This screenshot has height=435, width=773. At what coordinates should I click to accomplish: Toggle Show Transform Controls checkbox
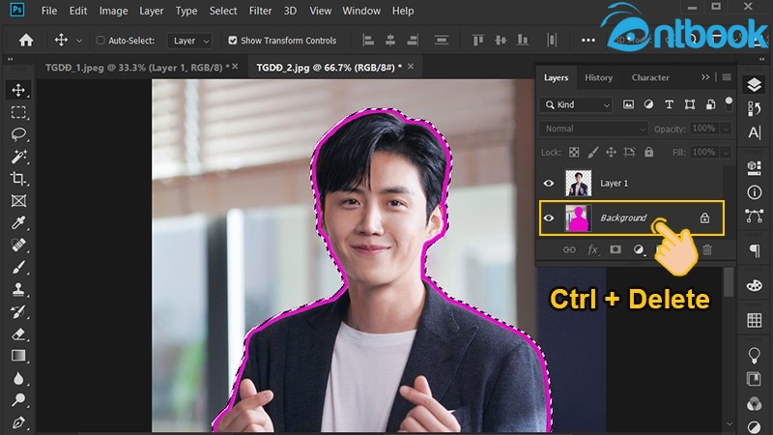233,40
